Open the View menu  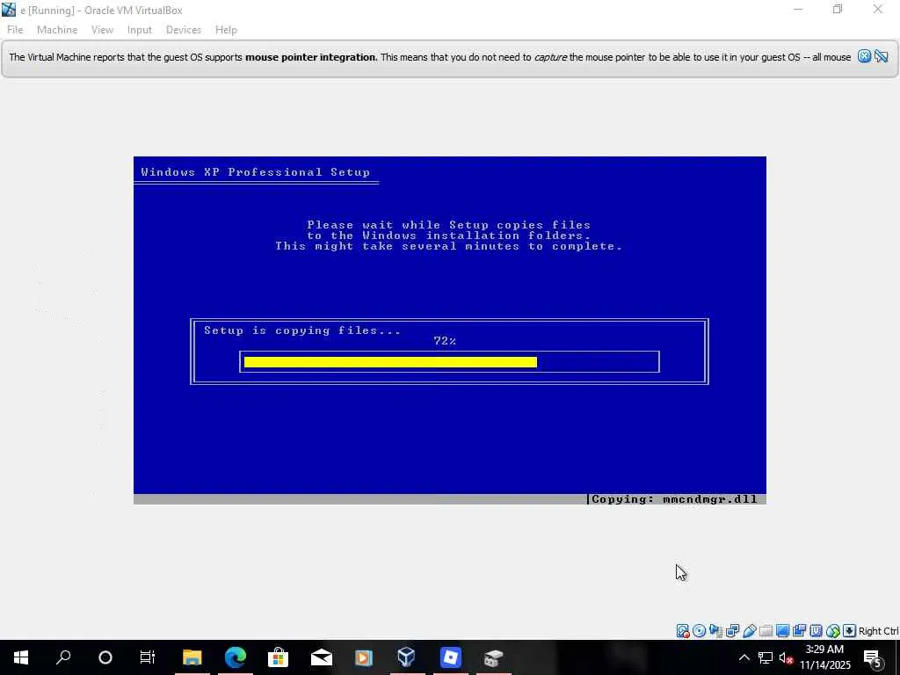click(102, 30)
